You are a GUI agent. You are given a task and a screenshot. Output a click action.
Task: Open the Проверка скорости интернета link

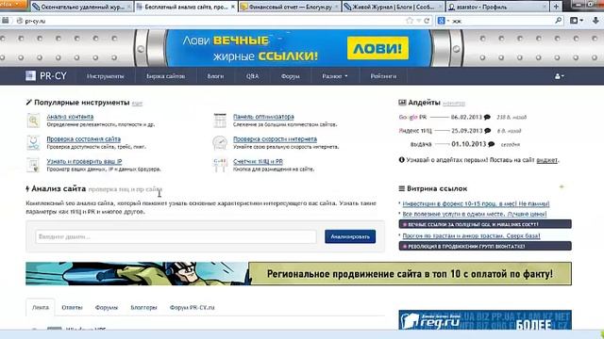click(x=275, y=138)
